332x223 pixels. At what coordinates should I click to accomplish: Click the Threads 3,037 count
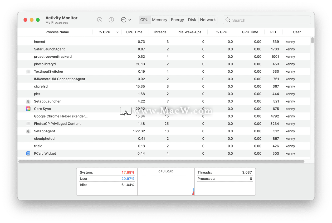click(247, 173)
